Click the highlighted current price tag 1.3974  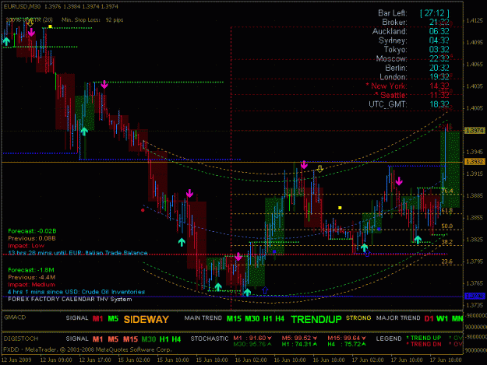click(x=475, y=131)
